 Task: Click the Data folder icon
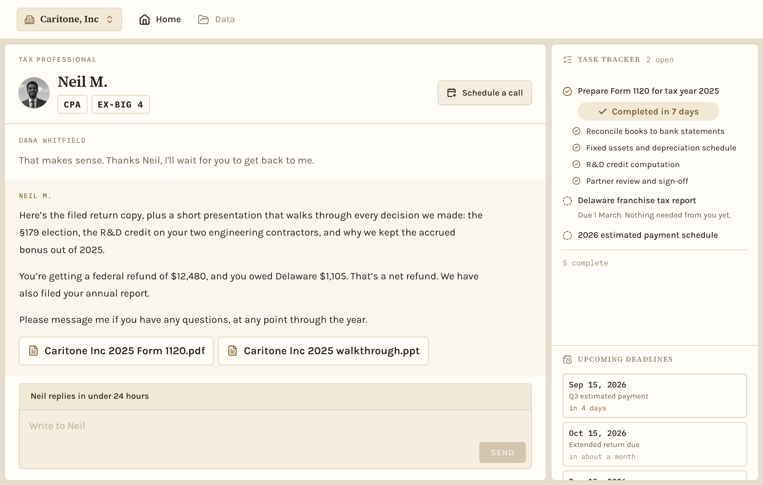(x=203, y=19)
